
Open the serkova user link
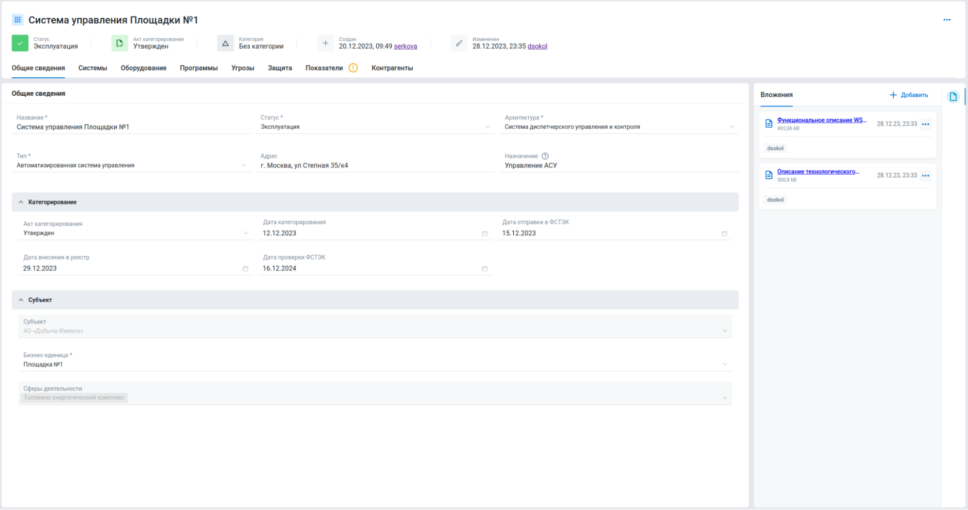click(405, 46)
